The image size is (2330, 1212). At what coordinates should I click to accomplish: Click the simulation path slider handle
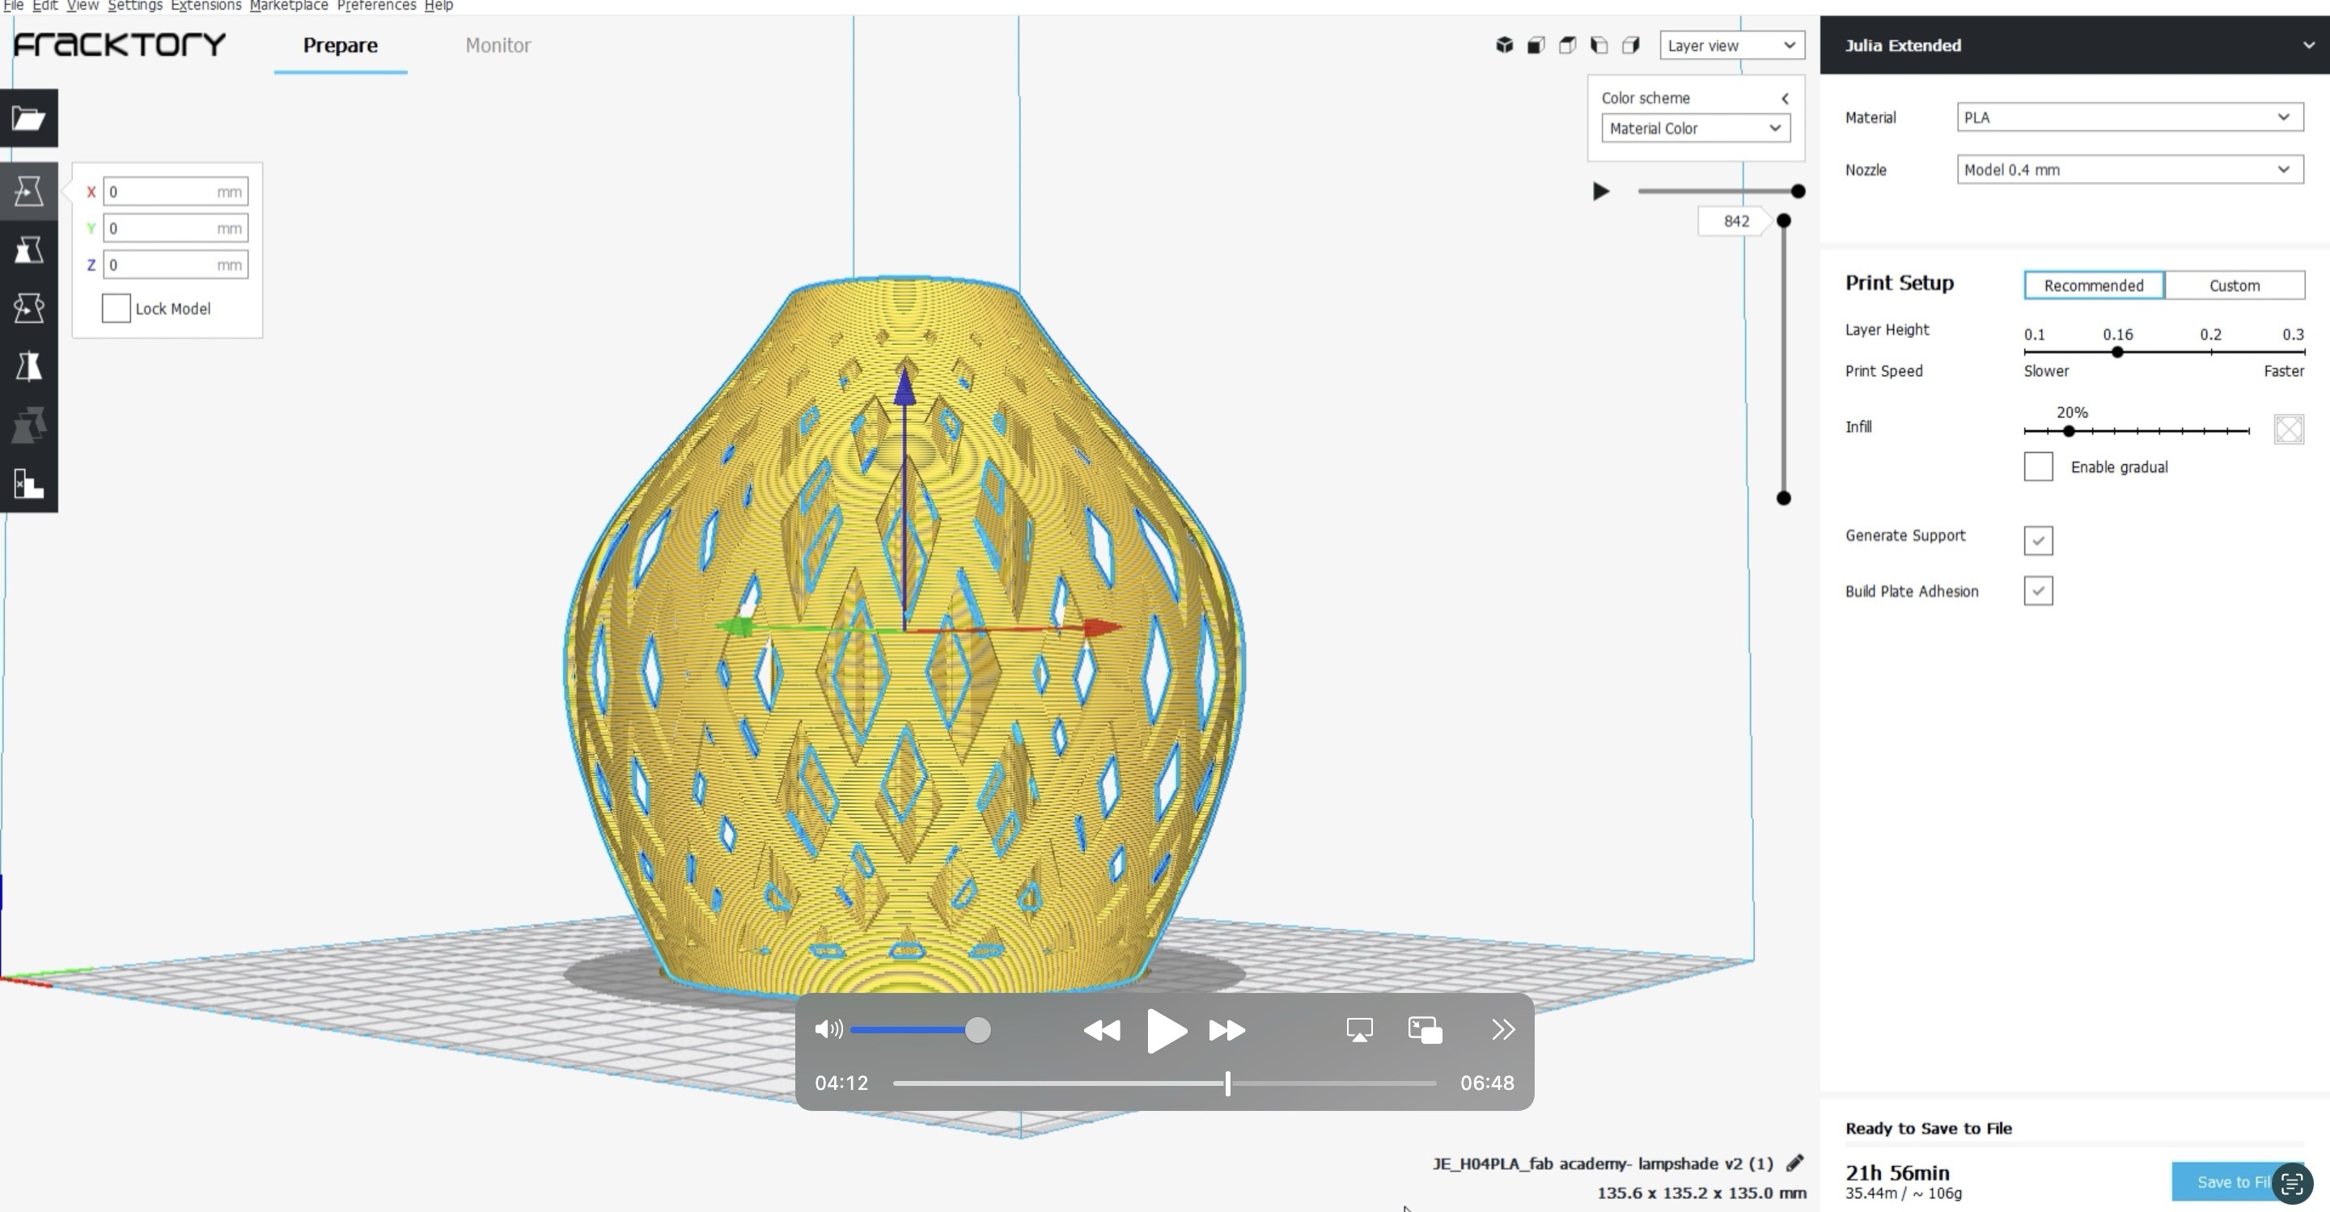[1798, 192]
